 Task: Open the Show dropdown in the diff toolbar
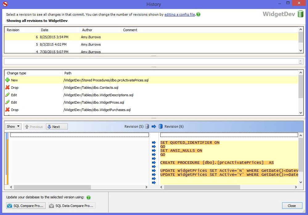click(x=13, y=126)
